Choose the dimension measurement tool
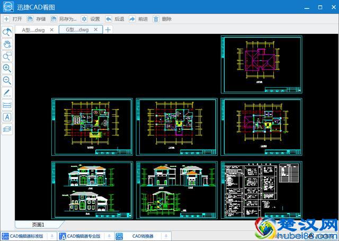The image size is (339, 241). click(7, 105)
